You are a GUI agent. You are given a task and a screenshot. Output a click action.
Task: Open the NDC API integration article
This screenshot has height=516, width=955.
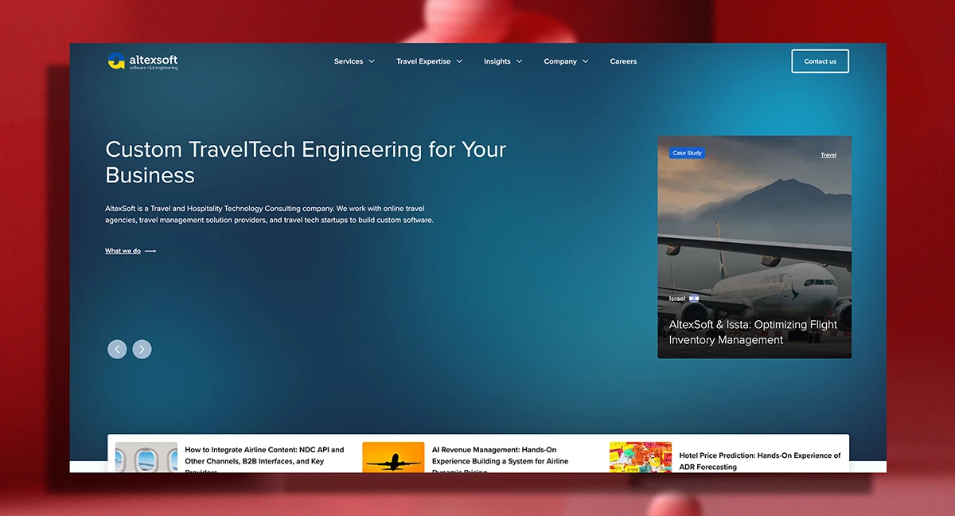(265, 460)
